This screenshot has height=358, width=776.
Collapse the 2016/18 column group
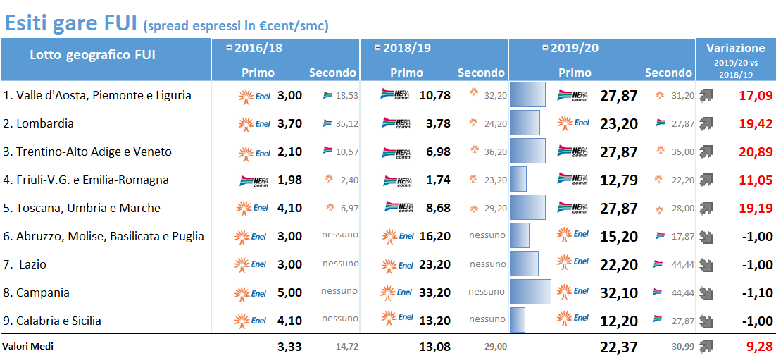(x=229, y=48)
